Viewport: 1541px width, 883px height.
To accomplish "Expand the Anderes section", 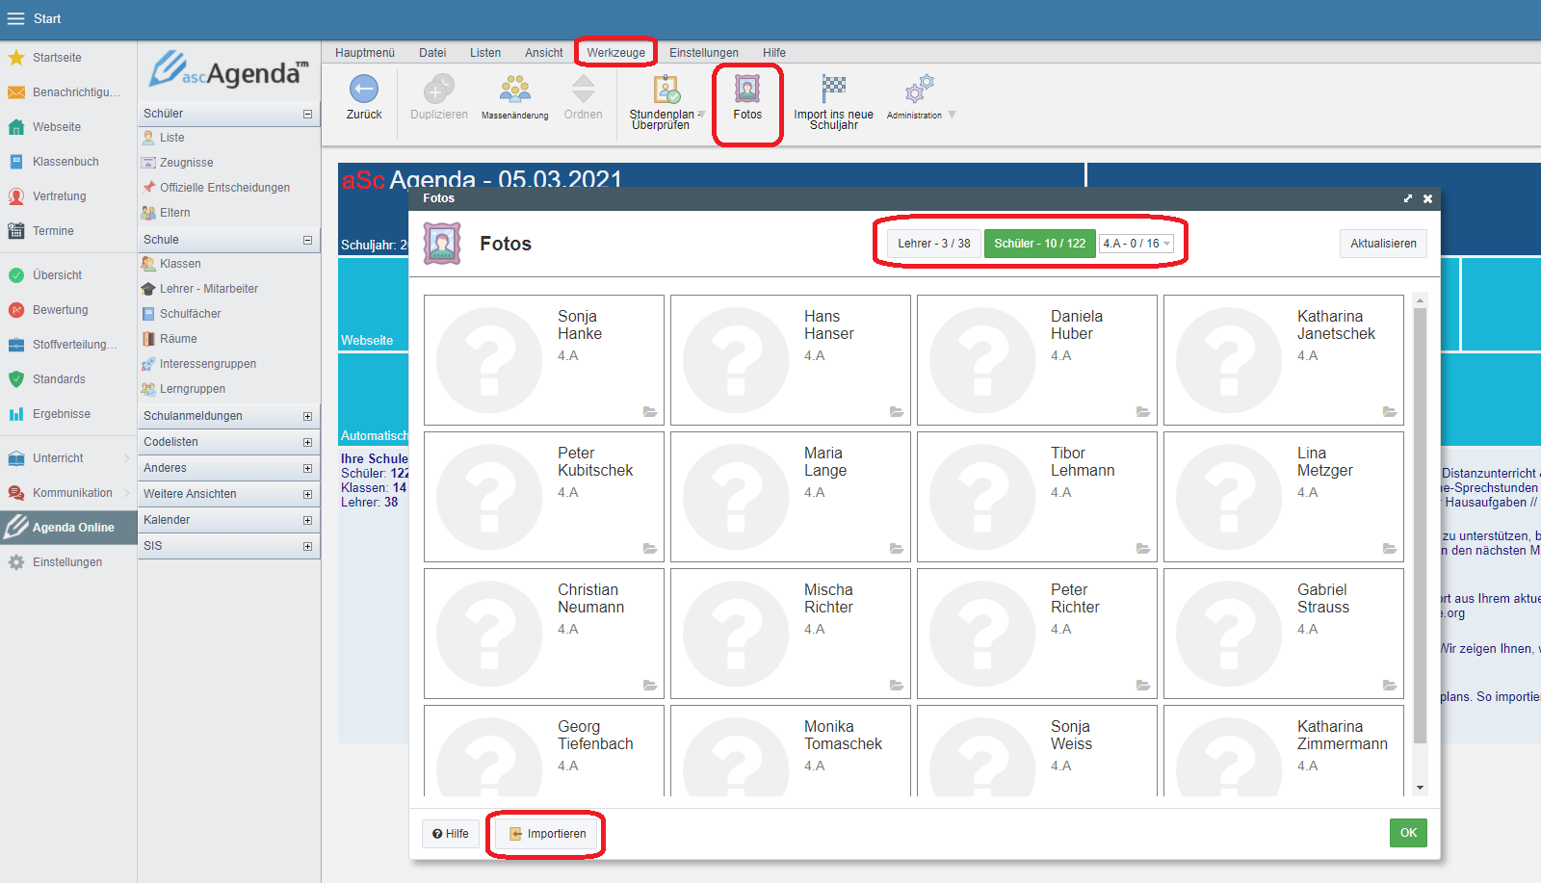I will (307, 468).
